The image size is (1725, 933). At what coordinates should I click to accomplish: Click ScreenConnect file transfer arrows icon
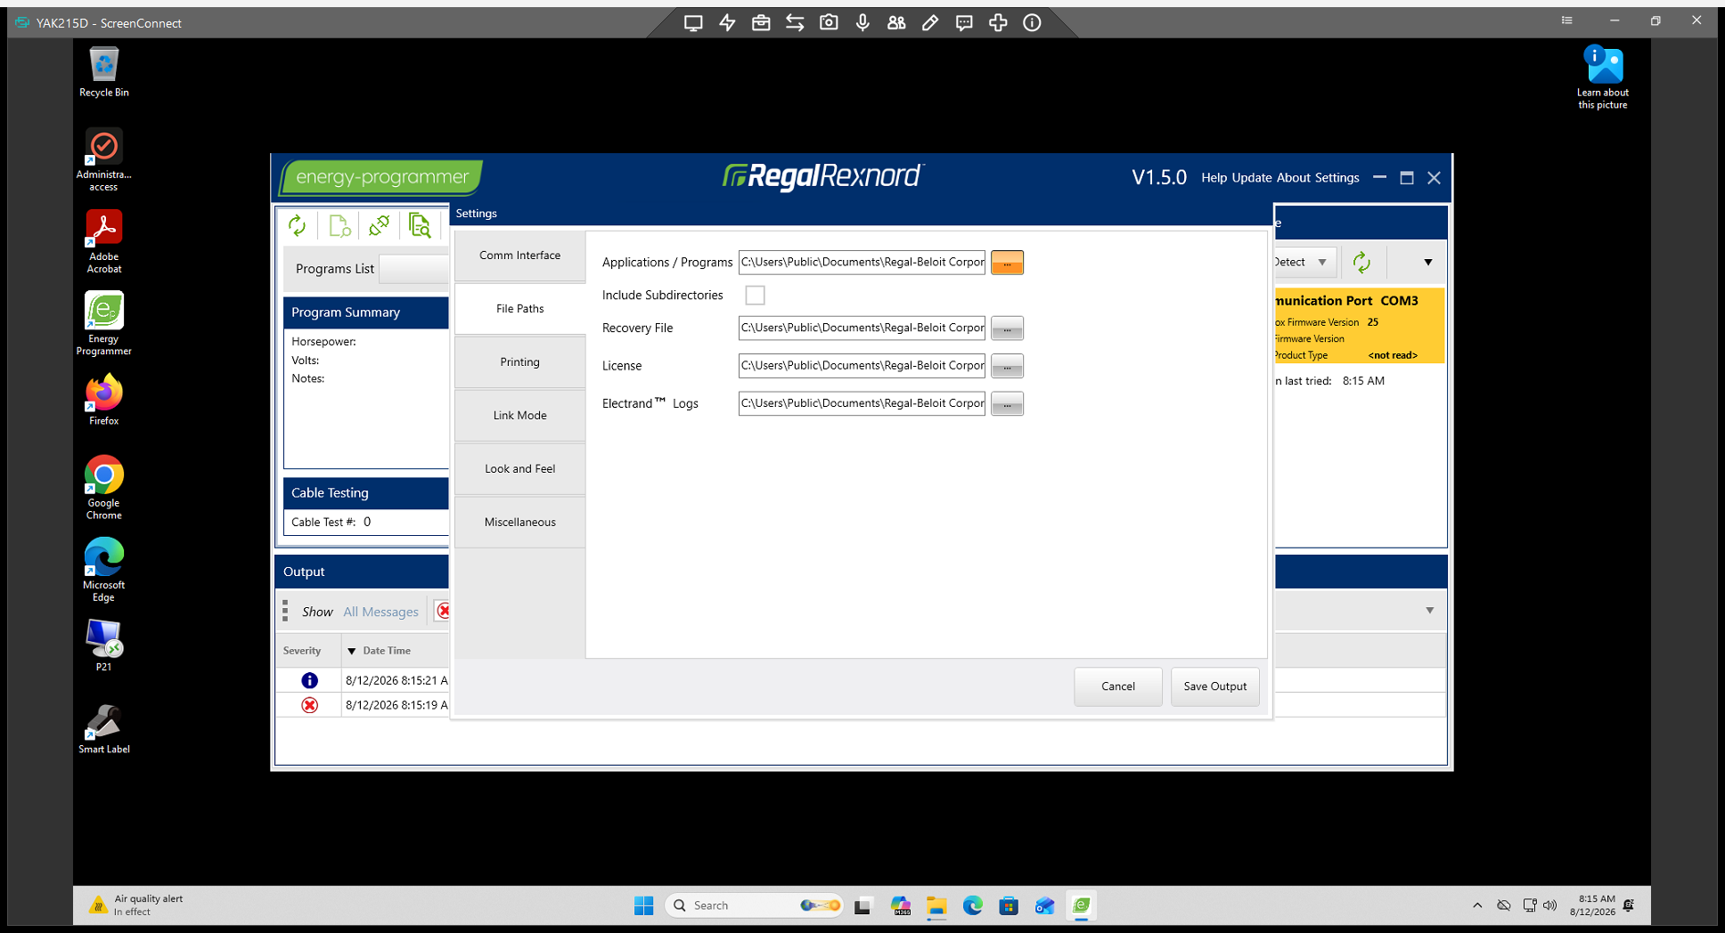[795, 23]
